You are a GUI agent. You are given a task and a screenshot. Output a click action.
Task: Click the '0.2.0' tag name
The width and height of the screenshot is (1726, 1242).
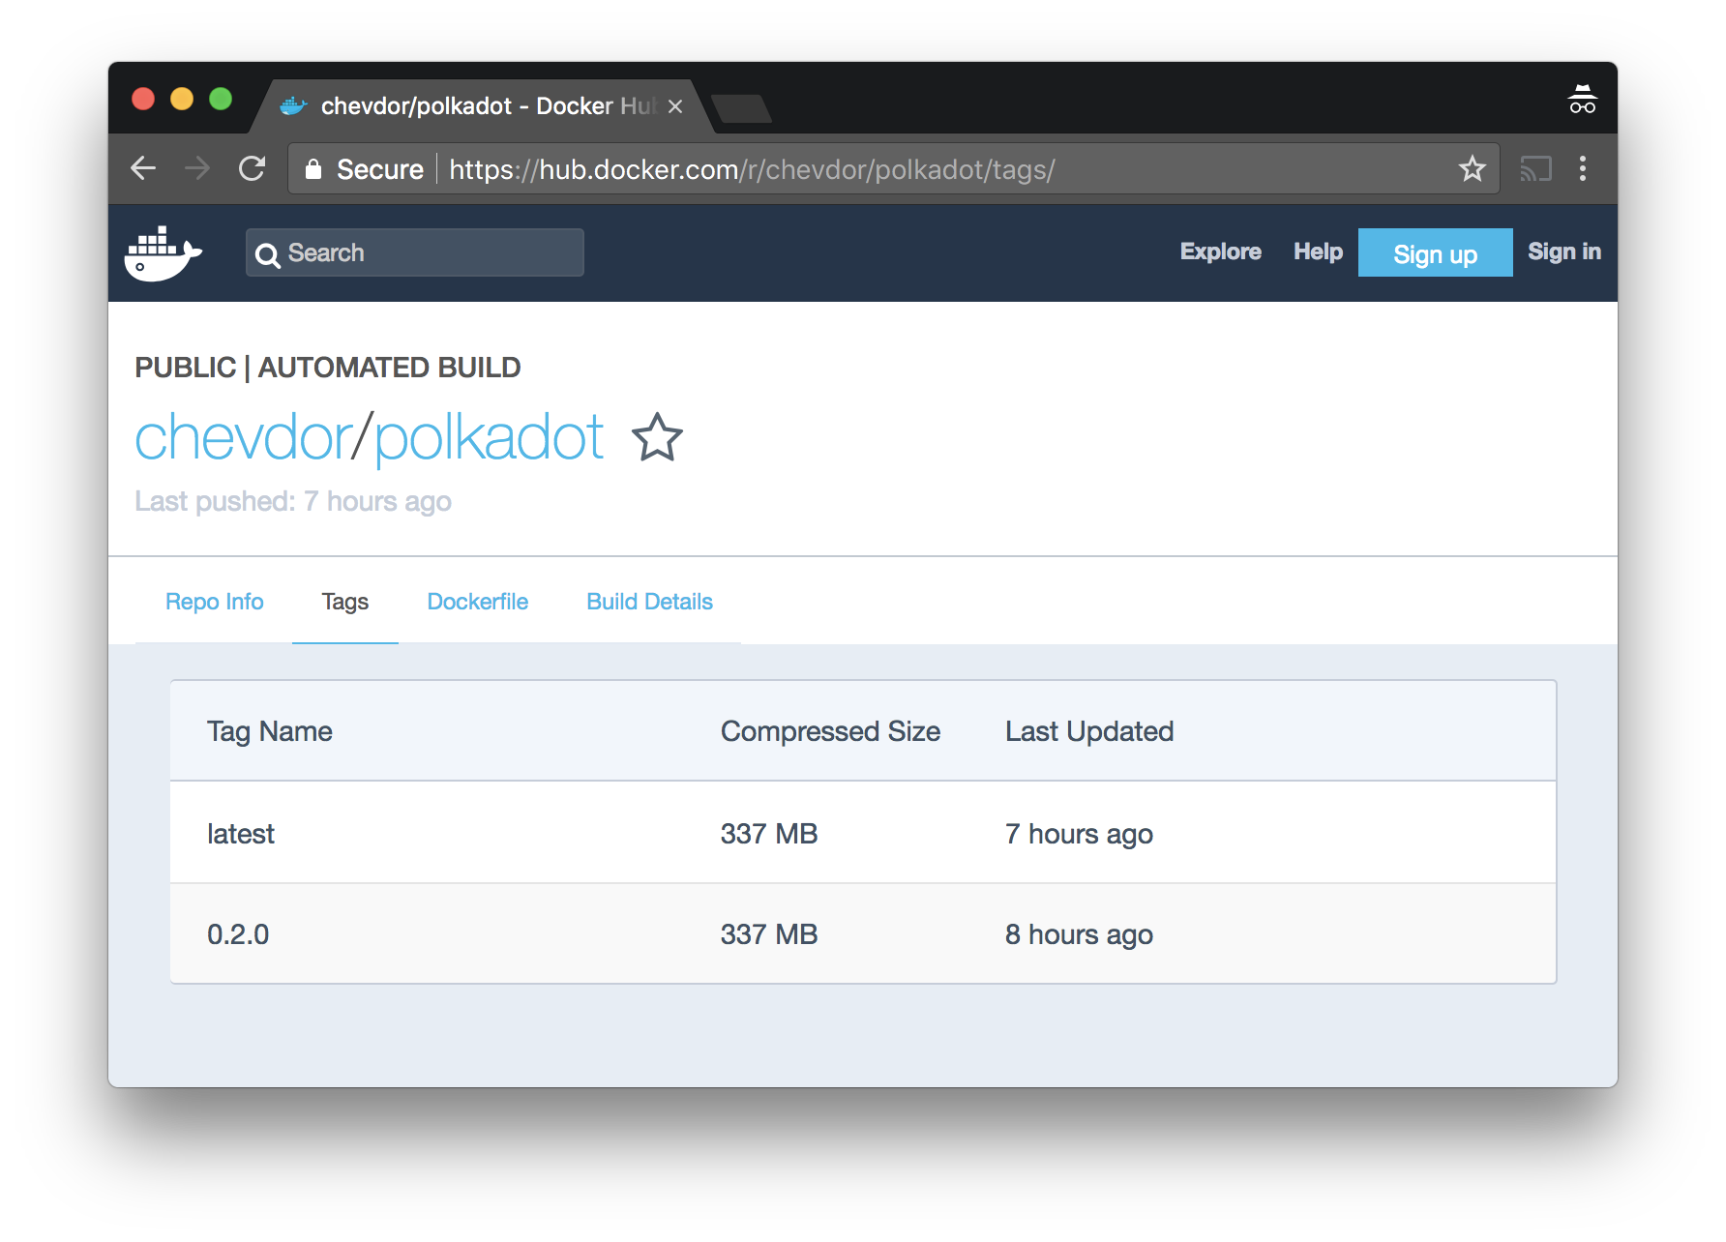pyautogui.click(x=238, y=934)
